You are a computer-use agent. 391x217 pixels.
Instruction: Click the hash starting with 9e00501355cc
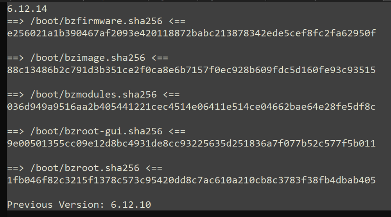(191, 143)
